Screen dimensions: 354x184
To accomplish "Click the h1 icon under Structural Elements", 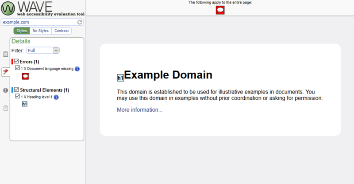I will point(25,104).
